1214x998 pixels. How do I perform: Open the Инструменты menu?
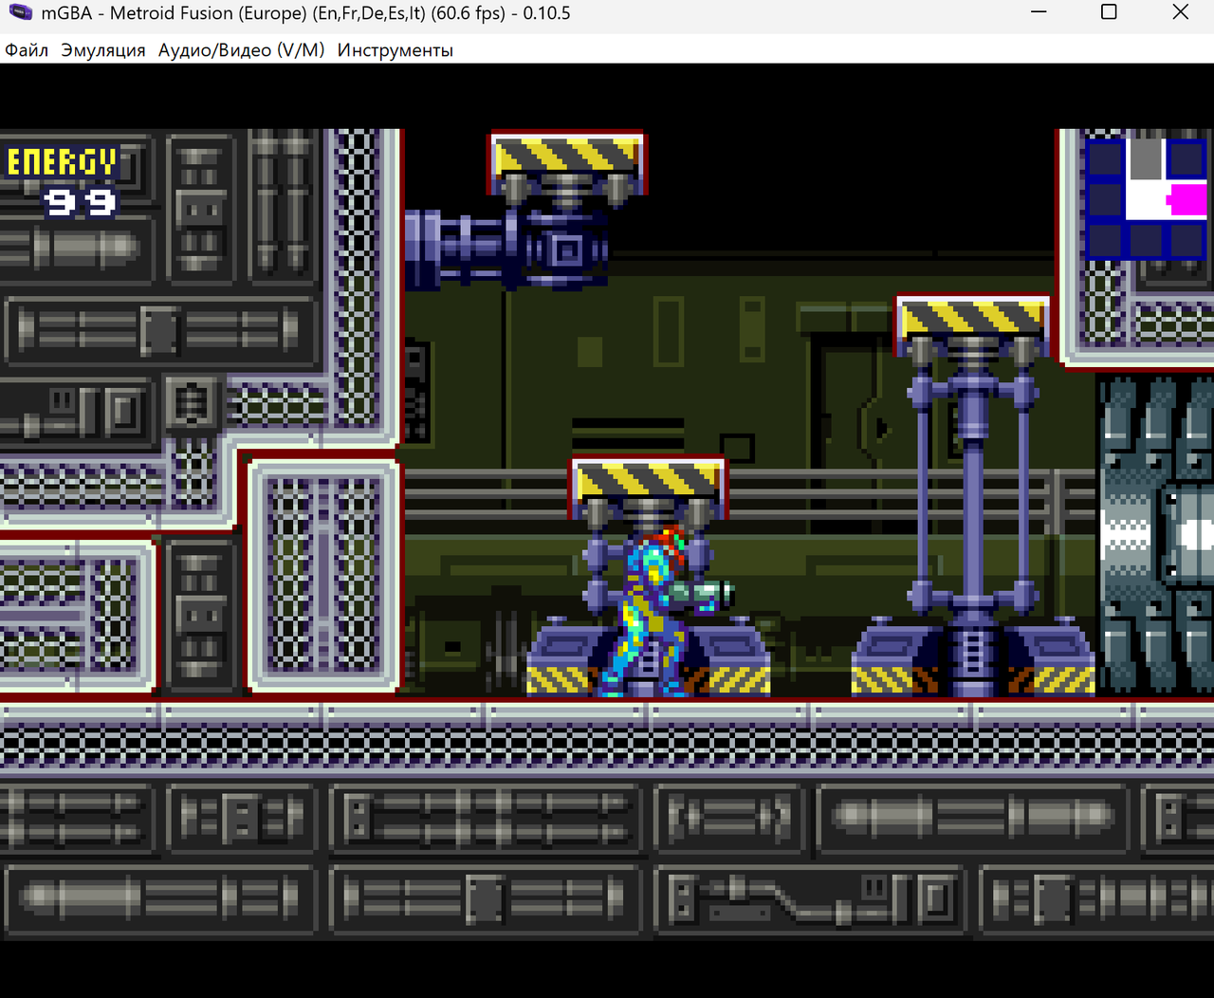(395, 50)
